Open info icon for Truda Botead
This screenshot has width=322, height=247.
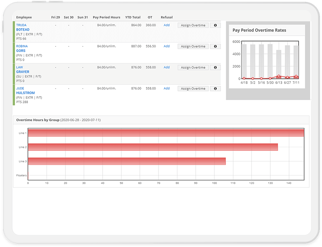pos(215,25)
